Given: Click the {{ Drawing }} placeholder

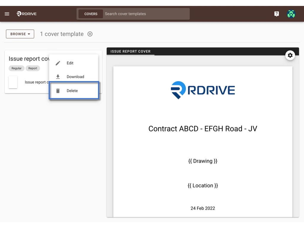Looking at the screenshot, I should tap(203, 161).
